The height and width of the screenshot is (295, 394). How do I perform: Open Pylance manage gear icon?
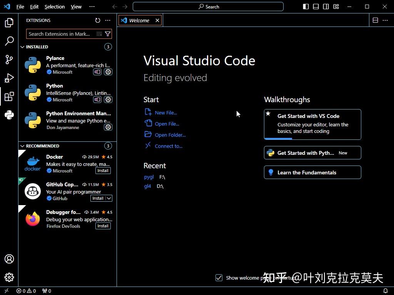click(108, 72)
